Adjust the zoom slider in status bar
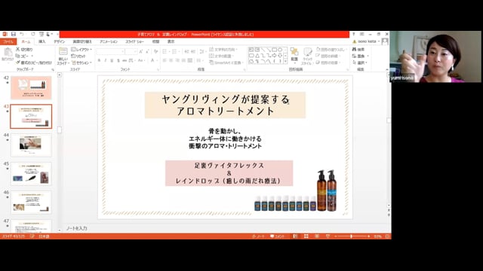Image resolution: width=483 pixels, height=271 pixels. (352, 236)
